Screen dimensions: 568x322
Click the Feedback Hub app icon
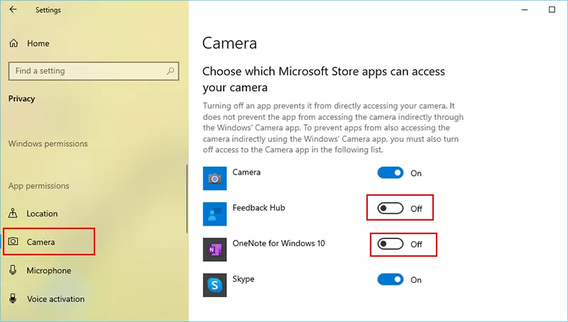point(214,213)
